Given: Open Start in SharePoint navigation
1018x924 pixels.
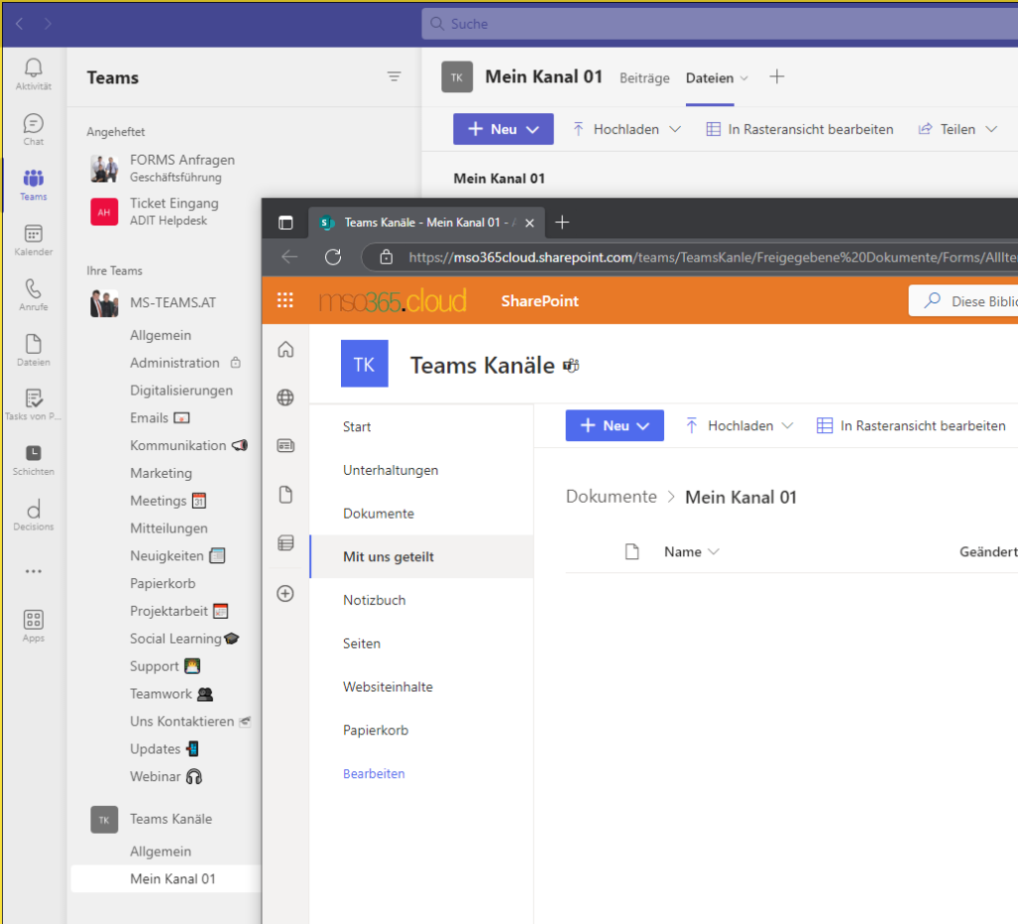Looking at the screenshot, I should pos(357,426).
